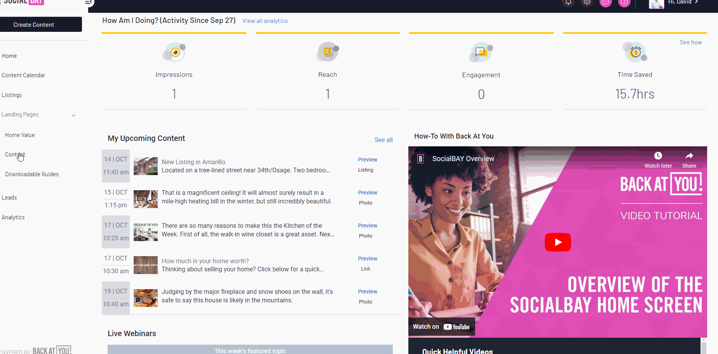The image size is (718, 354).
Task: Select the Landing Pages menu item
Action: [x=20, y=115]
